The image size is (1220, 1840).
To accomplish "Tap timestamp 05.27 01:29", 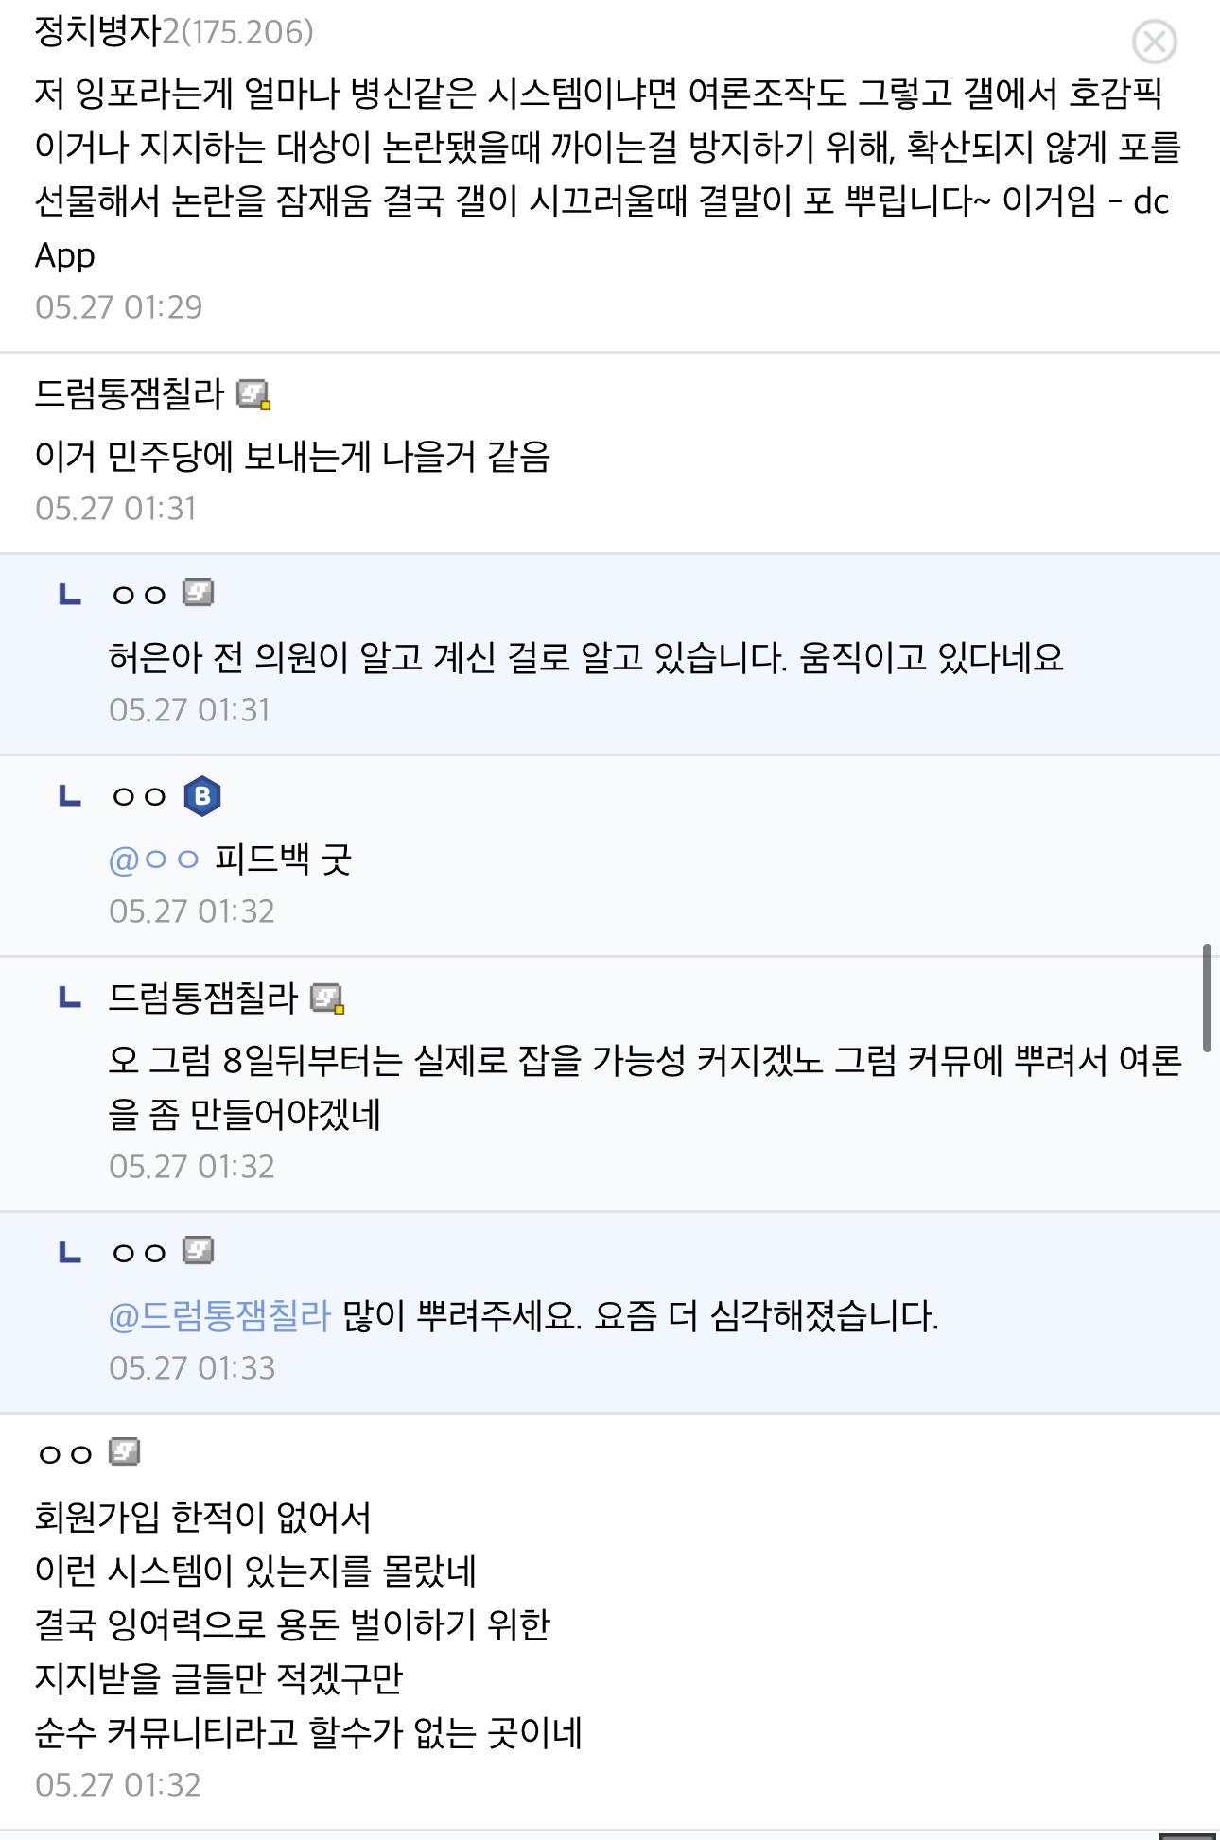I will tap(119, 307).
